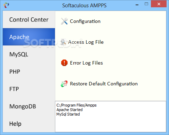Image resolution: width=169 pixels, height=135 pixels.
Task: Switch to the MySQL section
Action: tap(29, 54)
